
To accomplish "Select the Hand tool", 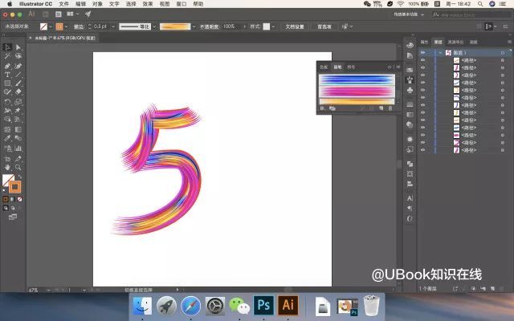I will point(7,168).
